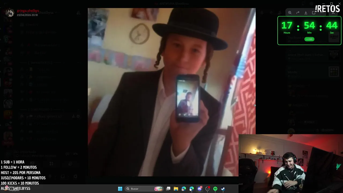
Task: Launch File Explorer from the taskbar
Action: tap(176, 189)
